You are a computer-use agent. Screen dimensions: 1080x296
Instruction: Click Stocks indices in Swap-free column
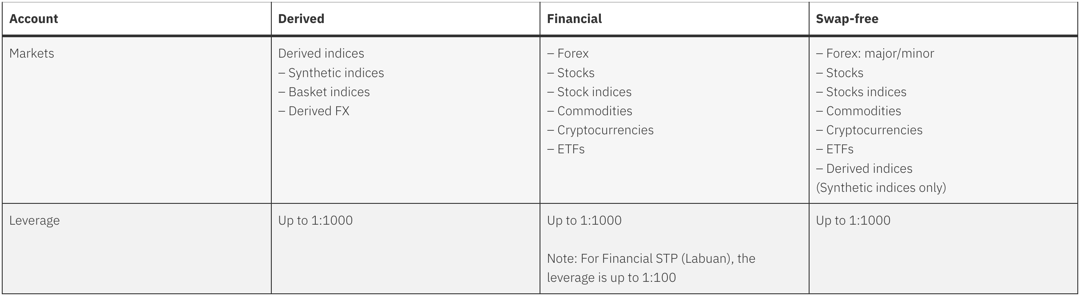tap(866, 92)
